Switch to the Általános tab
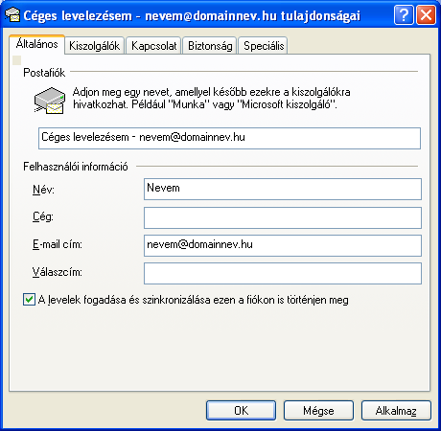441x431 pixels. click(37, 44)
